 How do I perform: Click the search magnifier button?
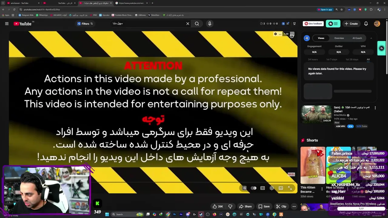coord(197,24)
